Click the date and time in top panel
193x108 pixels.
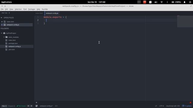(x=96, y=2)
